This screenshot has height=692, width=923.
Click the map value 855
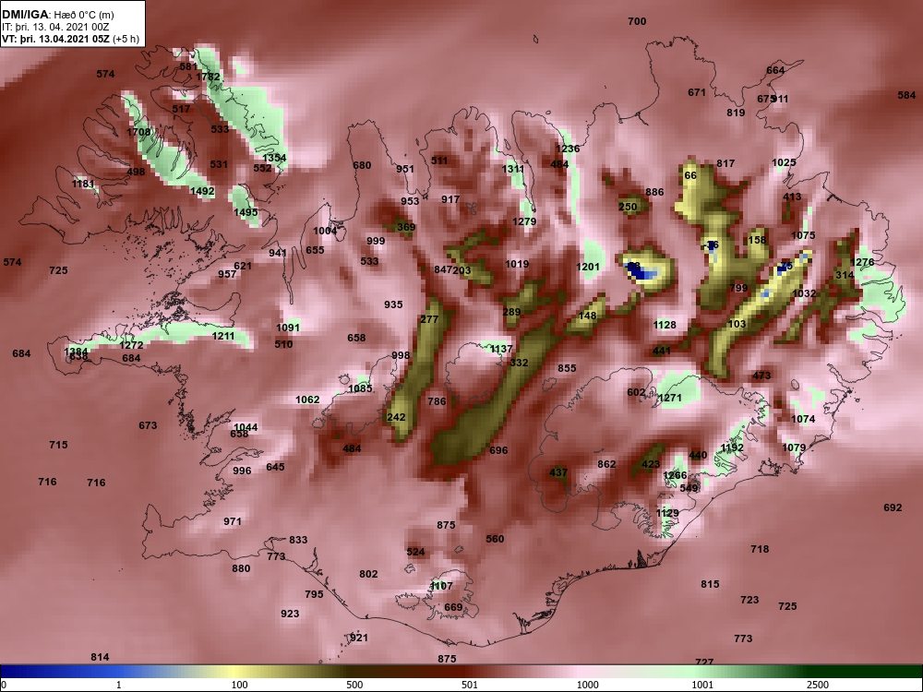click(567, 369)
